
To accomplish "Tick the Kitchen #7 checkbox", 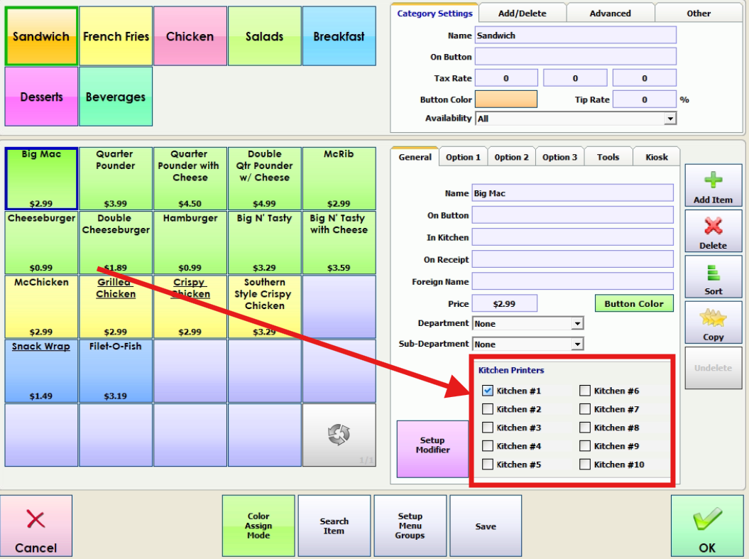I will 585,409.
